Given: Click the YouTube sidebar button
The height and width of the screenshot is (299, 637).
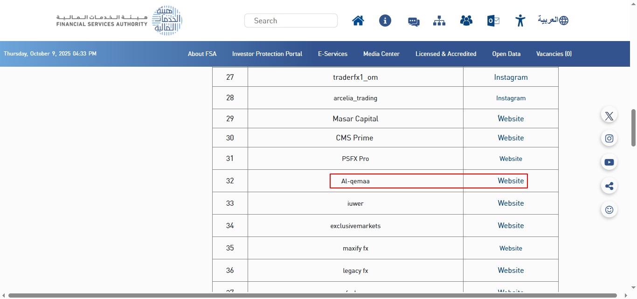Looking at the screenshot, I should [x=609, y=162].
